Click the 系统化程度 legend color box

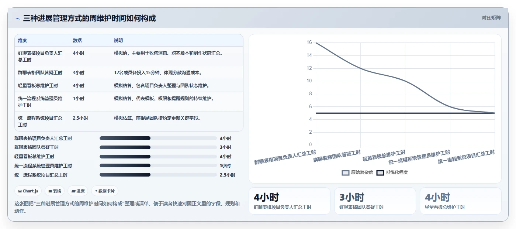[x=380, y=172]
